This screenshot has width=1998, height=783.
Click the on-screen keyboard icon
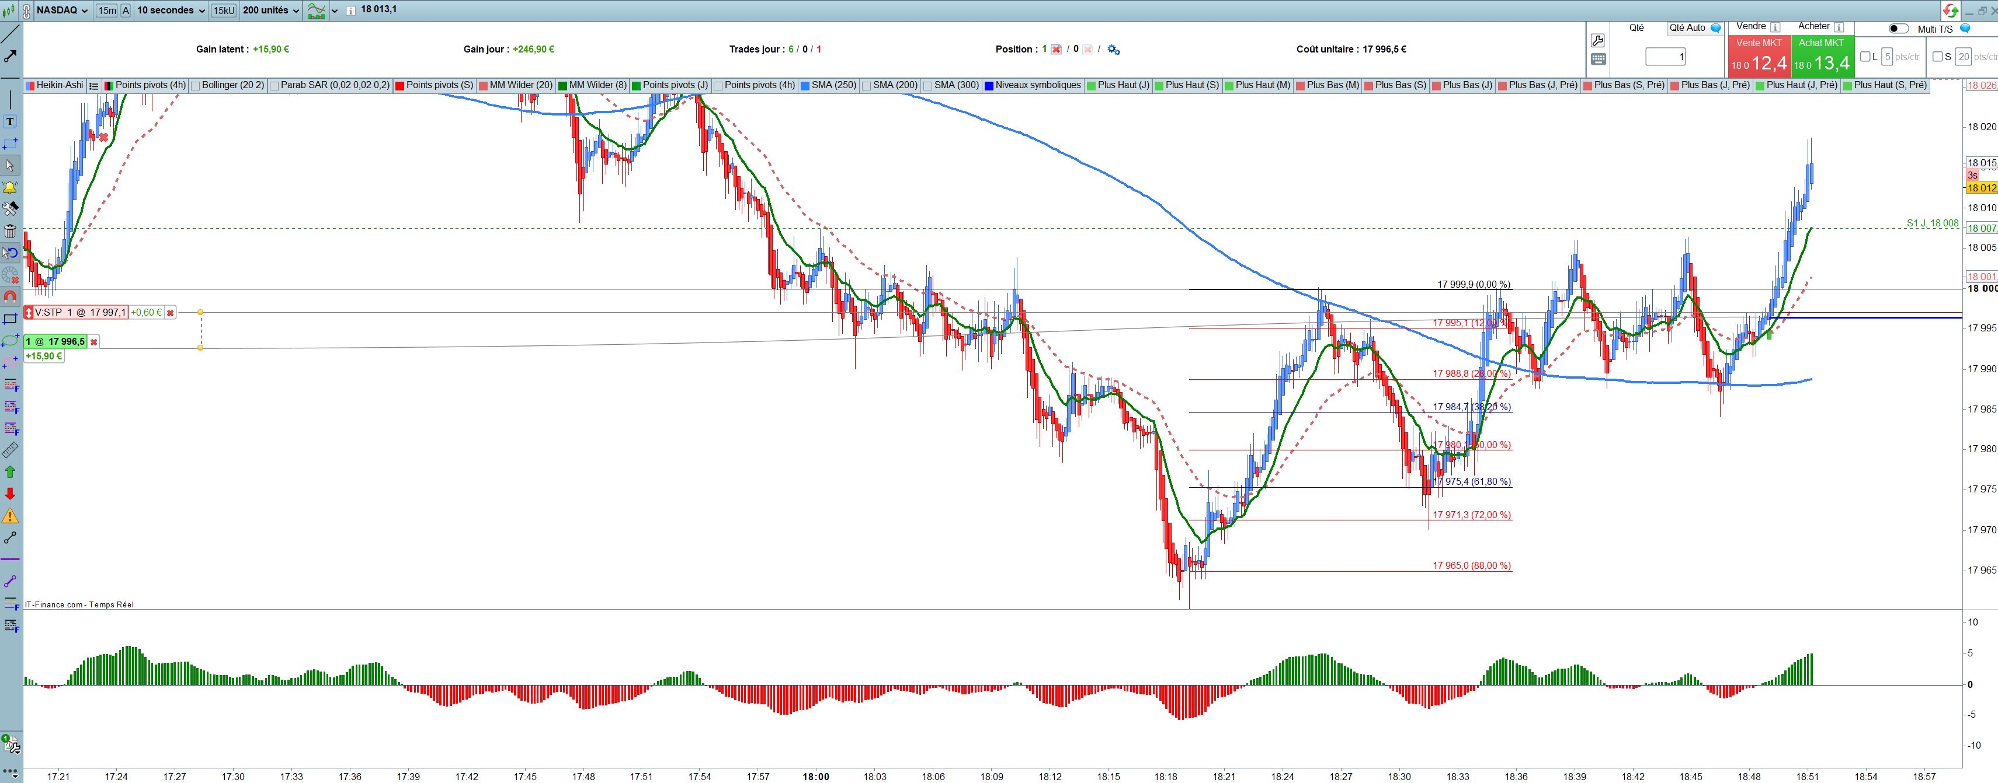tap(1598, 59)
